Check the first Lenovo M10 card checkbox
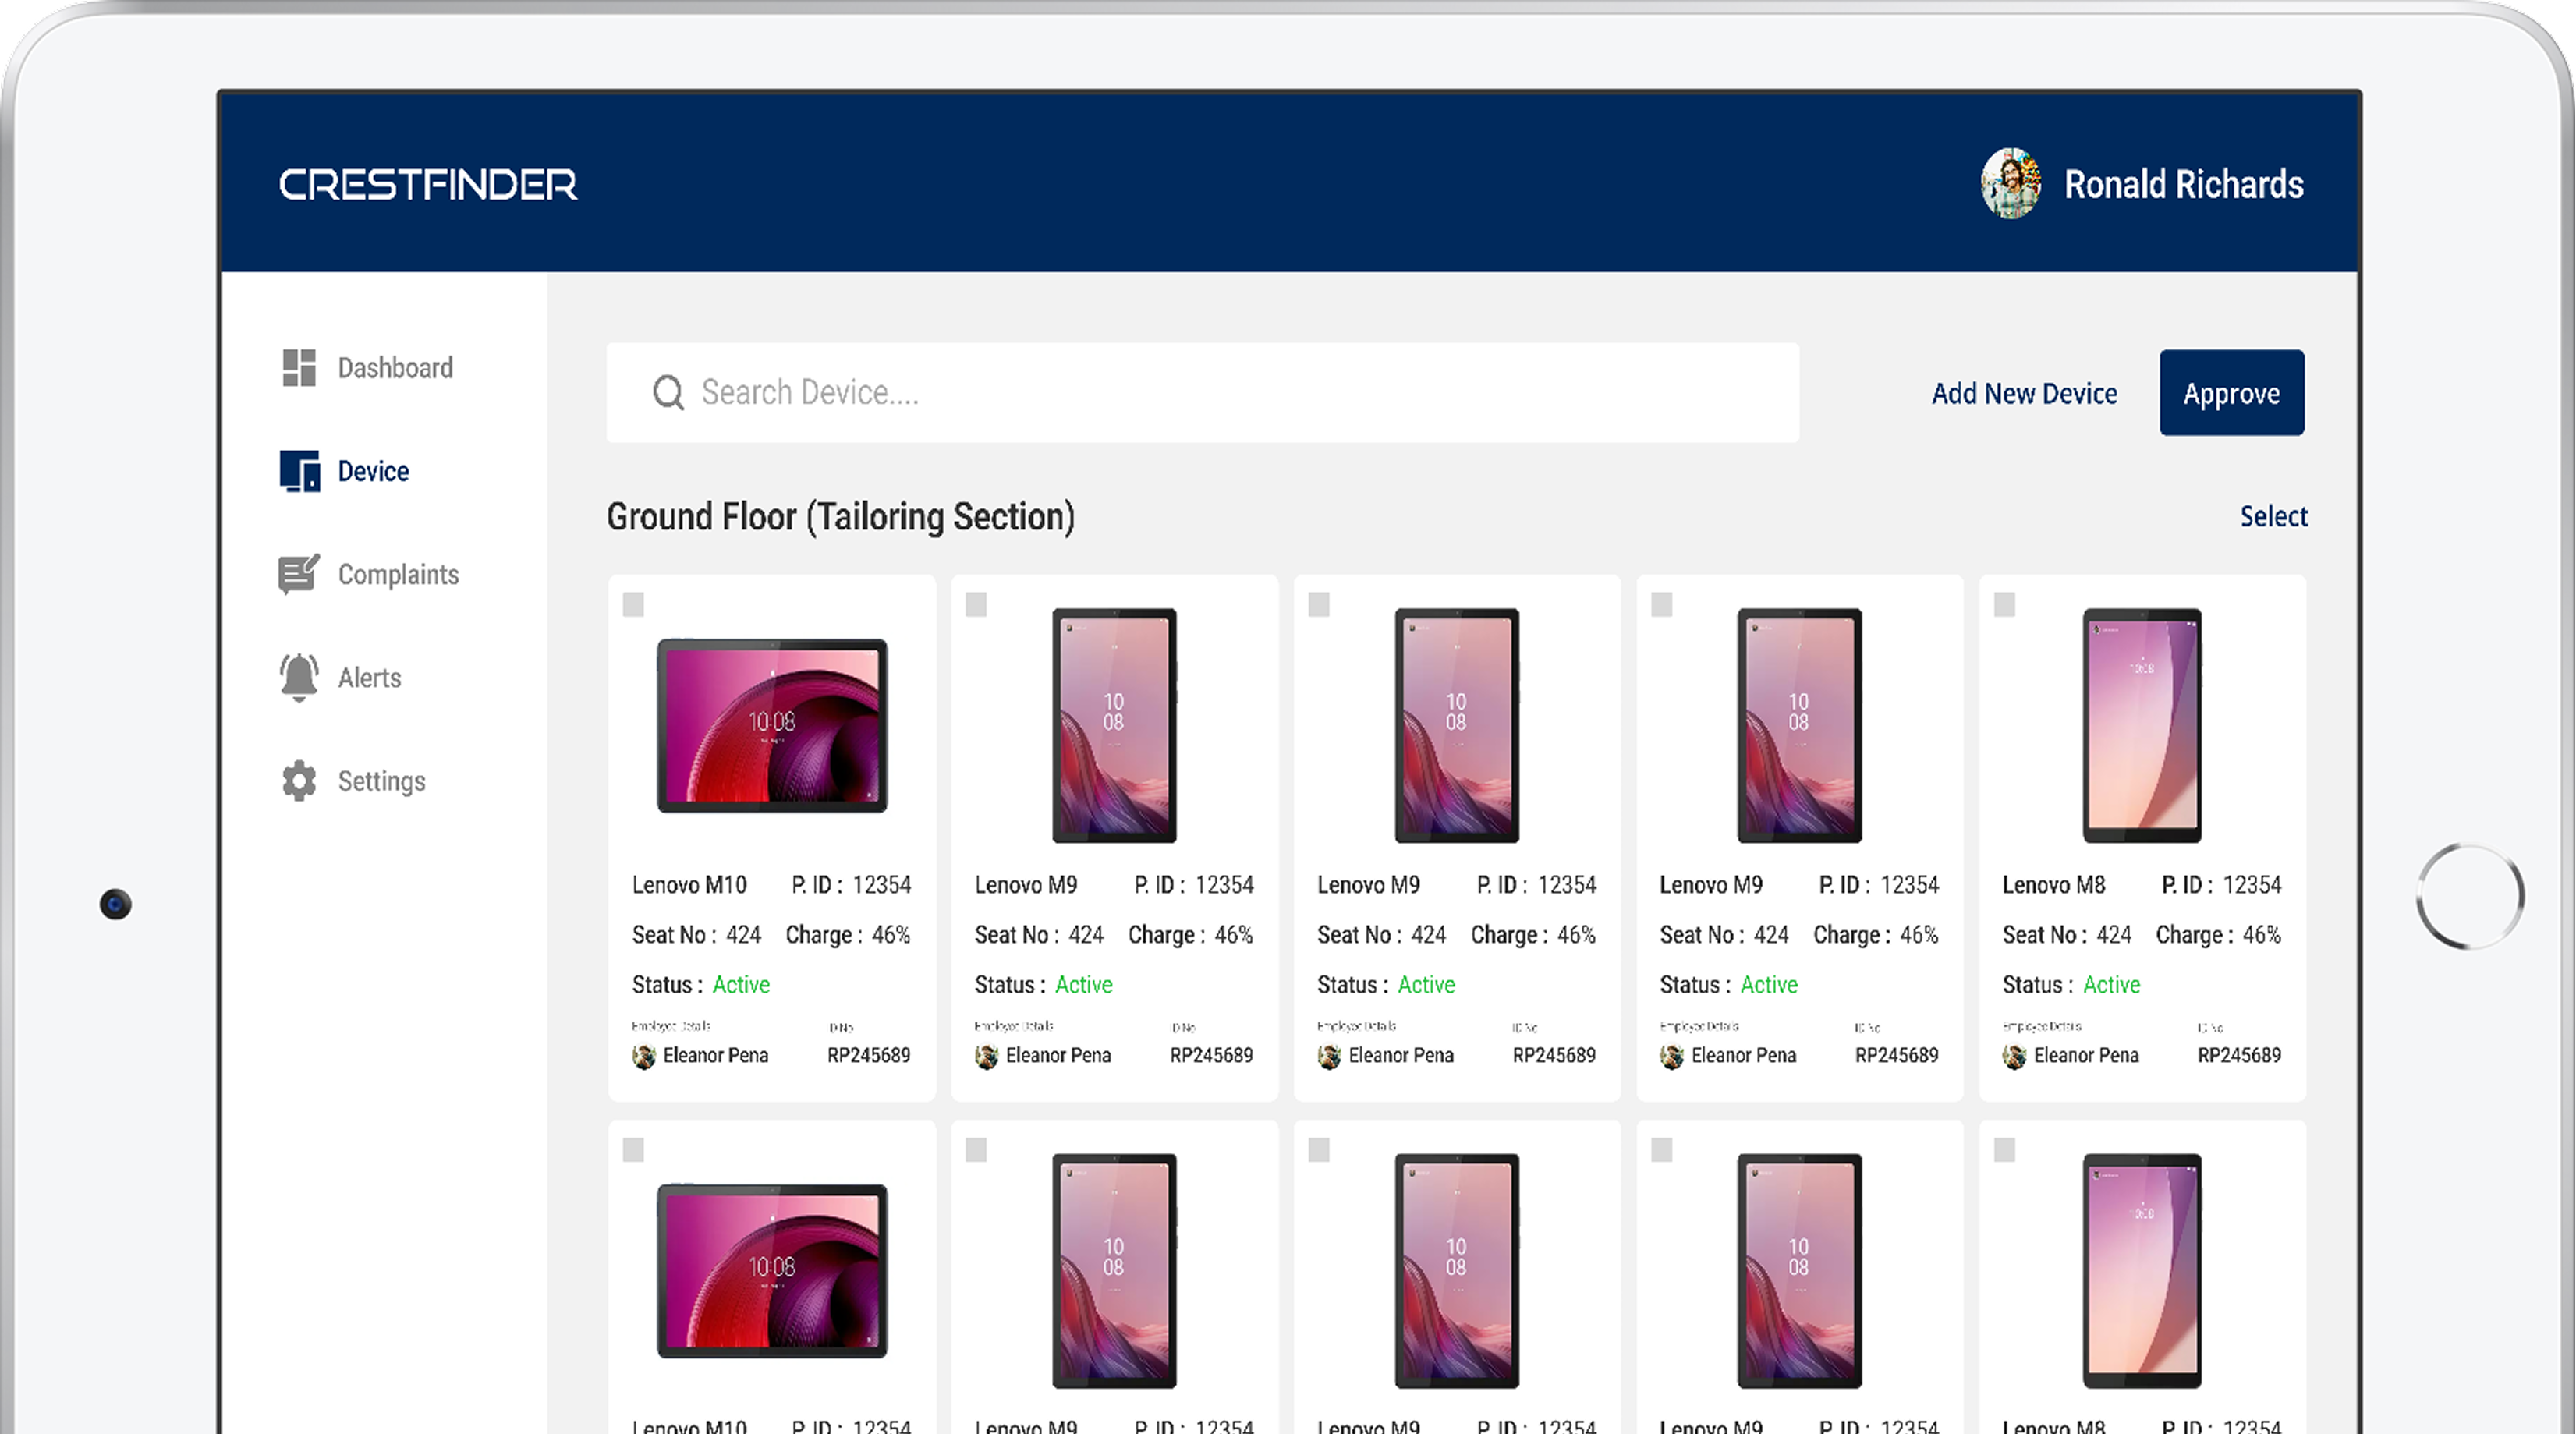The height and width of the screenshot is (1434, 2576). click(x=633, y=604)
